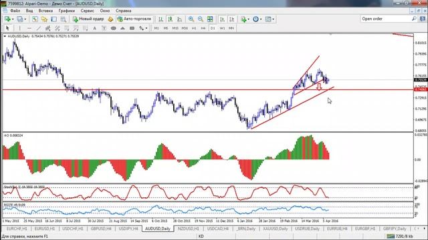Switch chart to line chart view
This screenshot has width=428, height=240.
180,19
